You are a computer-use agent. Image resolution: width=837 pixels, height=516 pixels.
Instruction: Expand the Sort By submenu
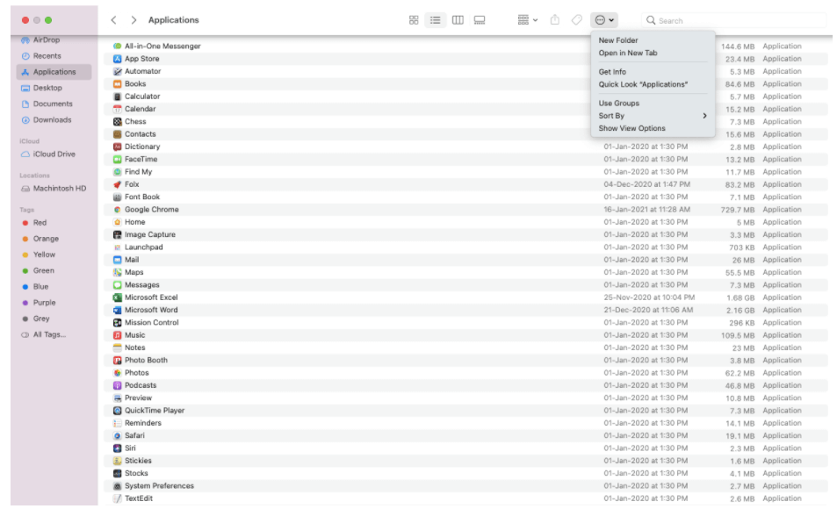coord(652,116)
